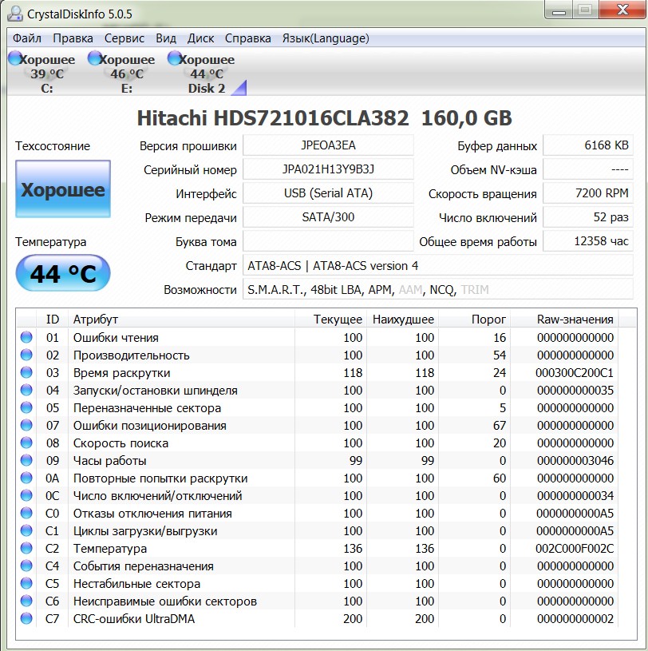648x651 pixels.
Task: Select disk C: with 39 °C status
Action: (42, 73)
